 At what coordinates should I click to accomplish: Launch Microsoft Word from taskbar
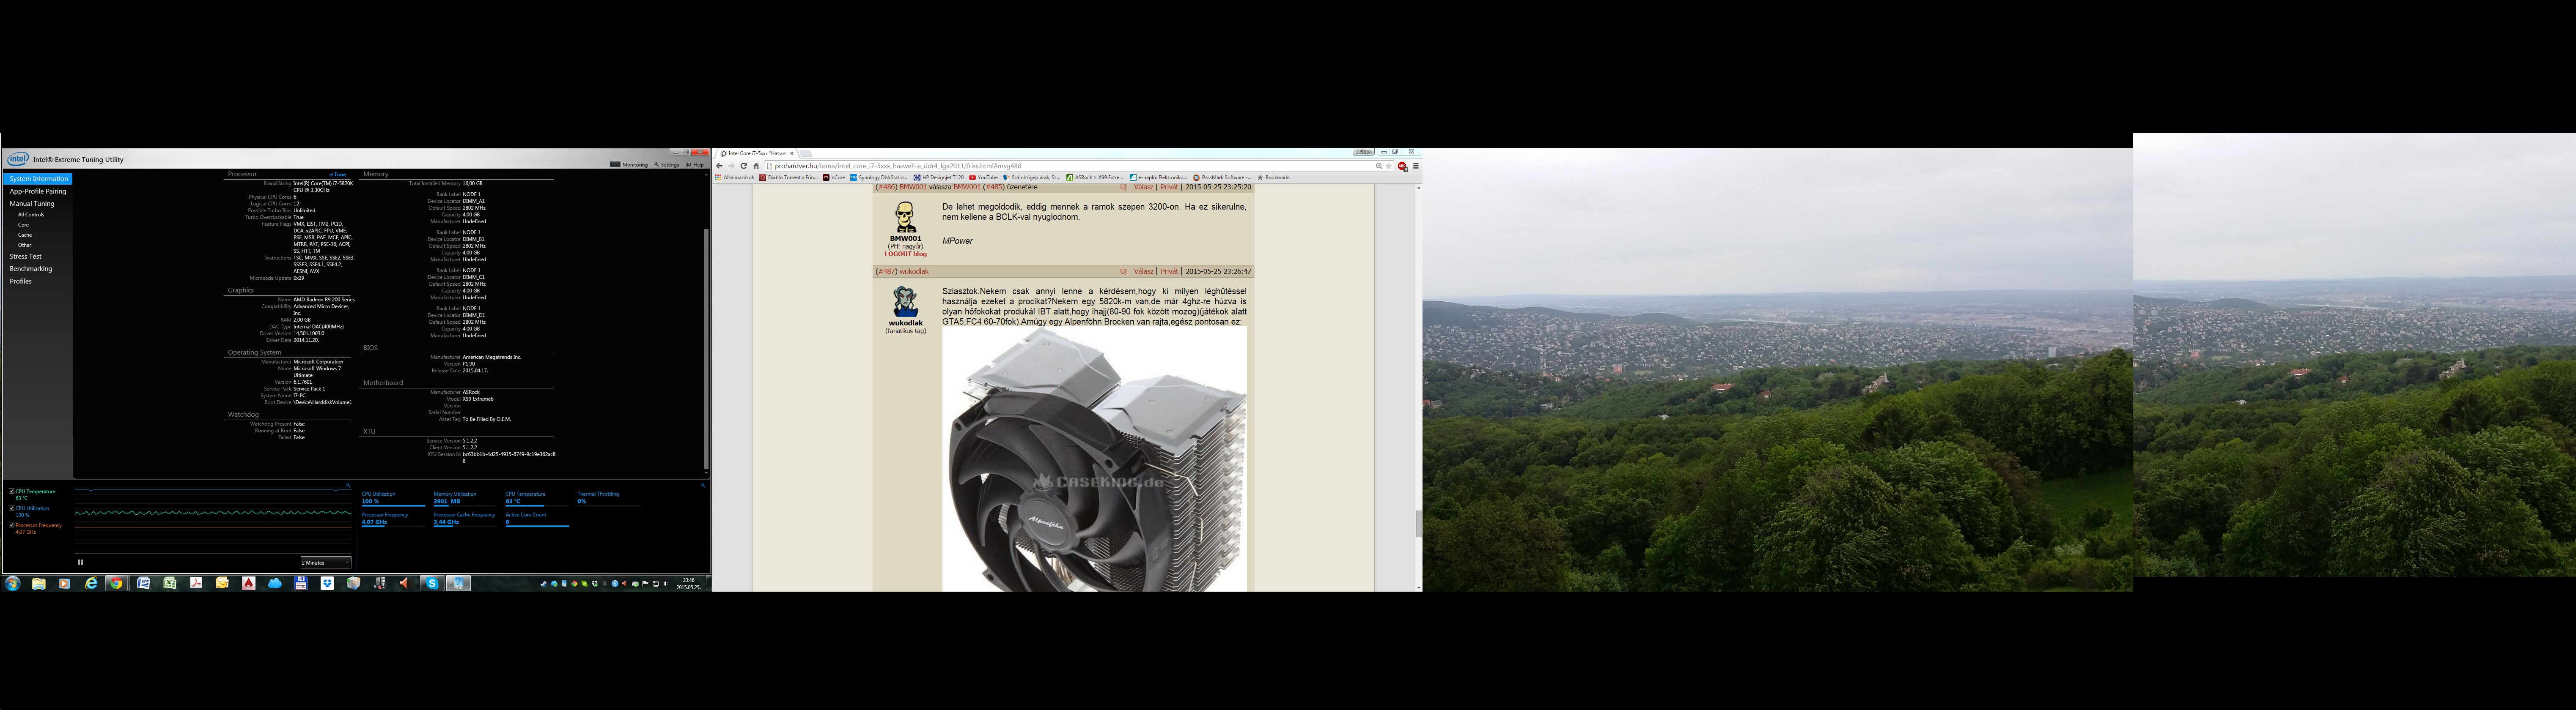click(143, 583)
